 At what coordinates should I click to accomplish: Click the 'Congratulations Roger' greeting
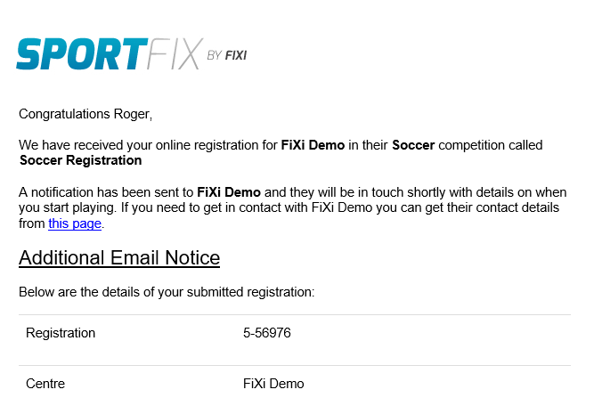(85, 114)
